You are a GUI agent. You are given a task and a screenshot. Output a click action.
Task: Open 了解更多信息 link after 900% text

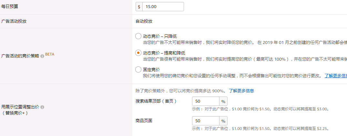tap(241, 91)
